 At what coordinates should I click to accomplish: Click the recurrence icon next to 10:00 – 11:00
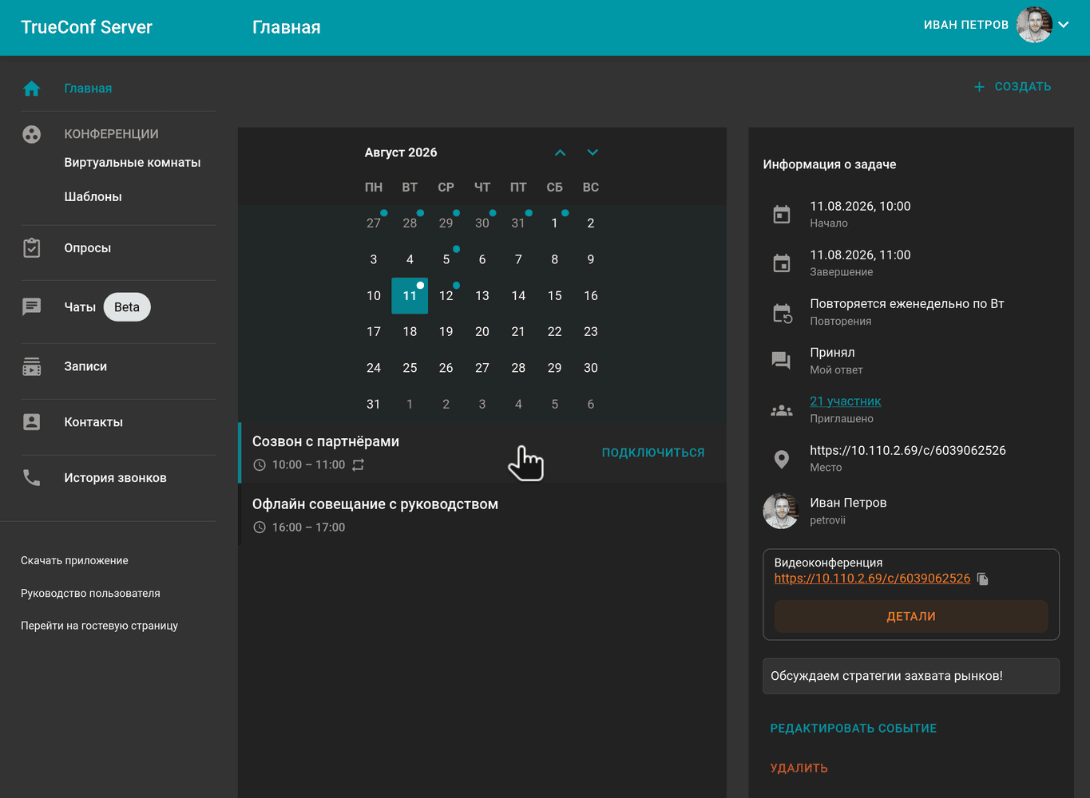click(x=359, y=464)
